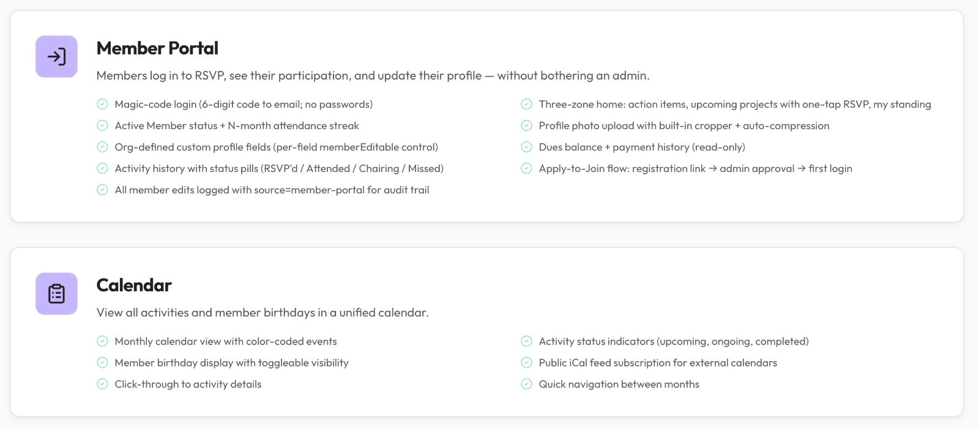The height and width of the screenshot is (429, 979).
Task: Click check icon beside Magic-code login
Action: pos(103,104)
